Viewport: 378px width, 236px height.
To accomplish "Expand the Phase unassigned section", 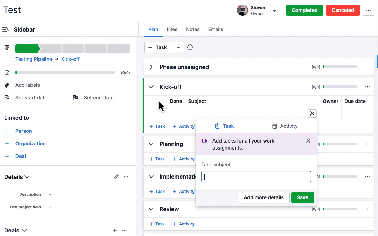I will pyautogui.click(x=151, y=67).
